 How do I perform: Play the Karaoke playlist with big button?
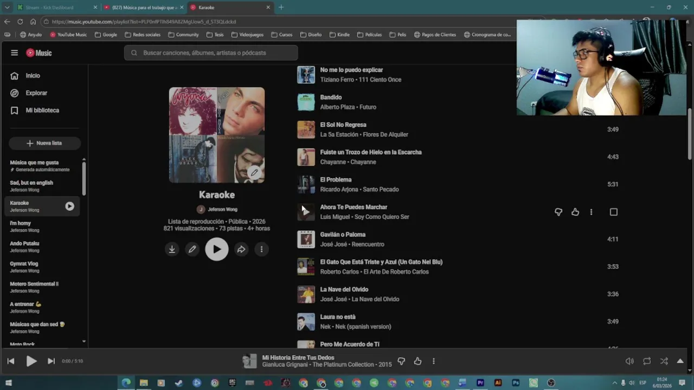pos(217,249)
